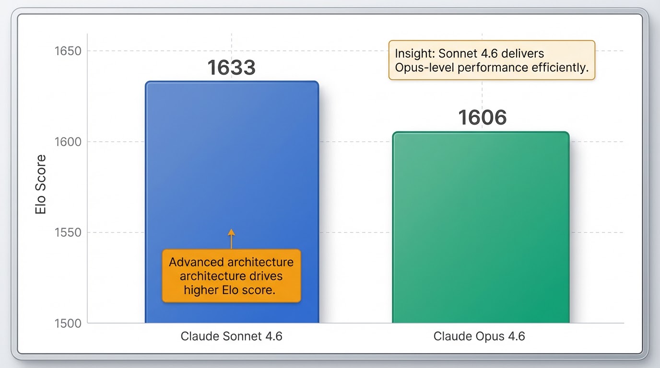Viewport: 660px width, 368px height.
Task: Click the 1600 y-axis tick label
Action: [x=68, y=142]
